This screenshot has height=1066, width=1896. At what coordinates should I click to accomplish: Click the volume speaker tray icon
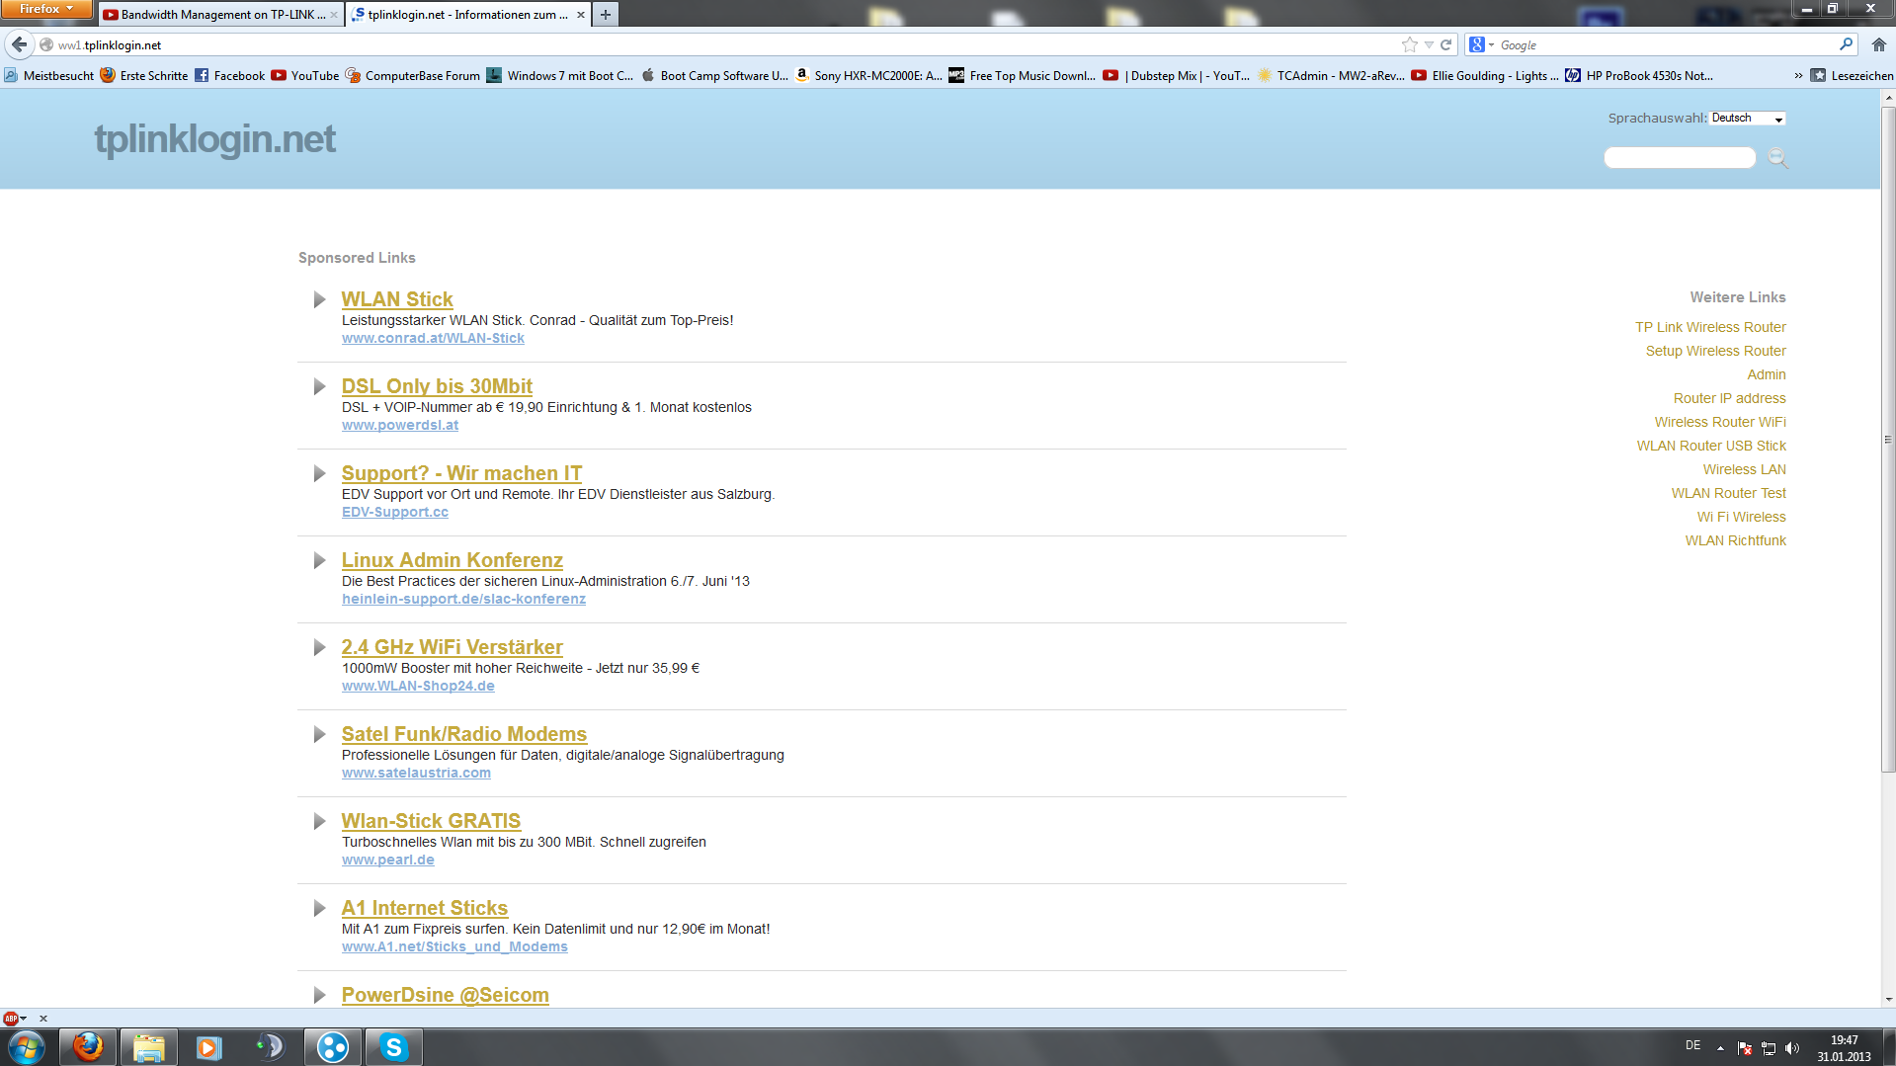tap(1792, 1048)
